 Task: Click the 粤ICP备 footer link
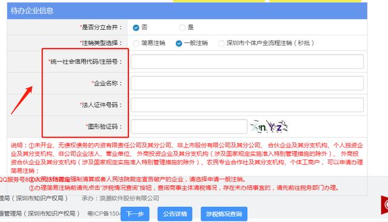104,214
